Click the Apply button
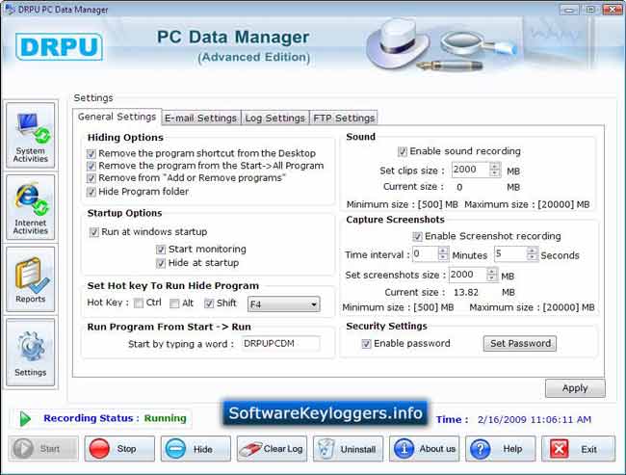The height and width of the screenshot is (475, 626). click(x=575, y=388)
